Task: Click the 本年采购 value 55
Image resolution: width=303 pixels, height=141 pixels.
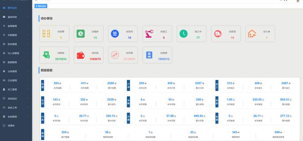Action: (170, 100)
